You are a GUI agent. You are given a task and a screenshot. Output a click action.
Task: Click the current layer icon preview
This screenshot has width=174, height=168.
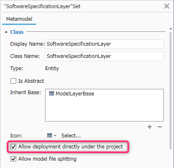coord(50,135)
